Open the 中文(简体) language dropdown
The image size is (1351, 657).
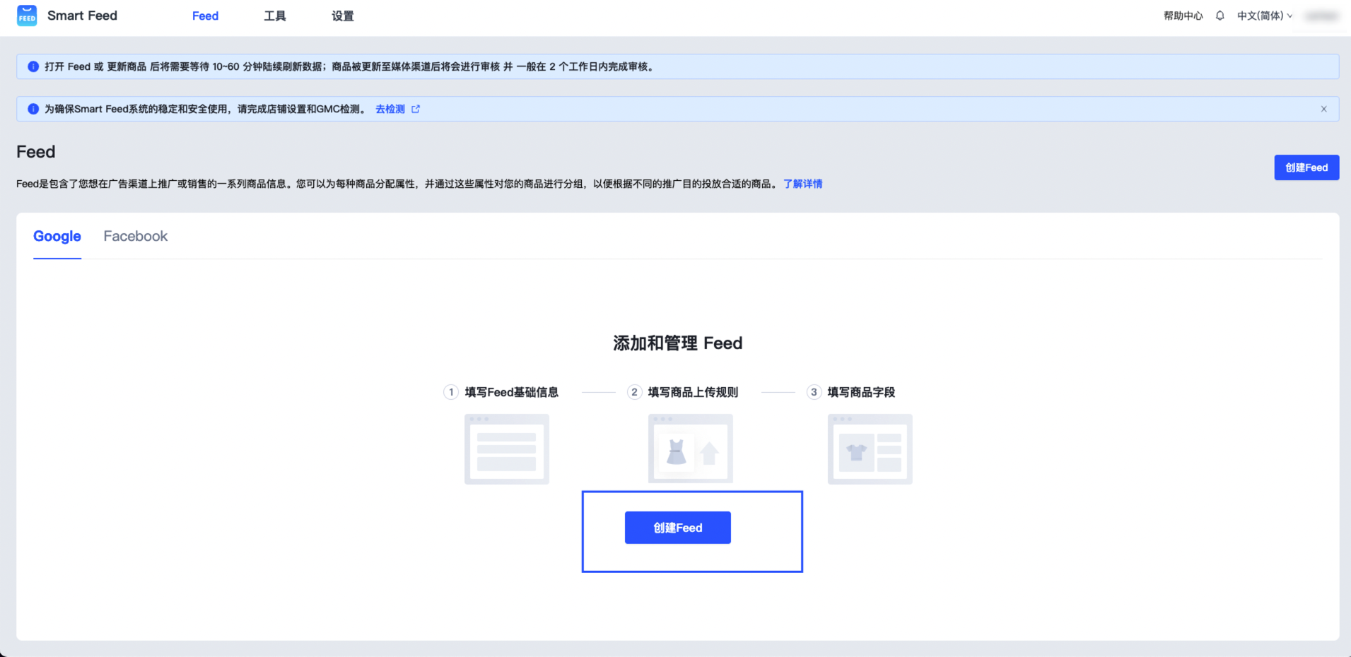point(1264,15)
